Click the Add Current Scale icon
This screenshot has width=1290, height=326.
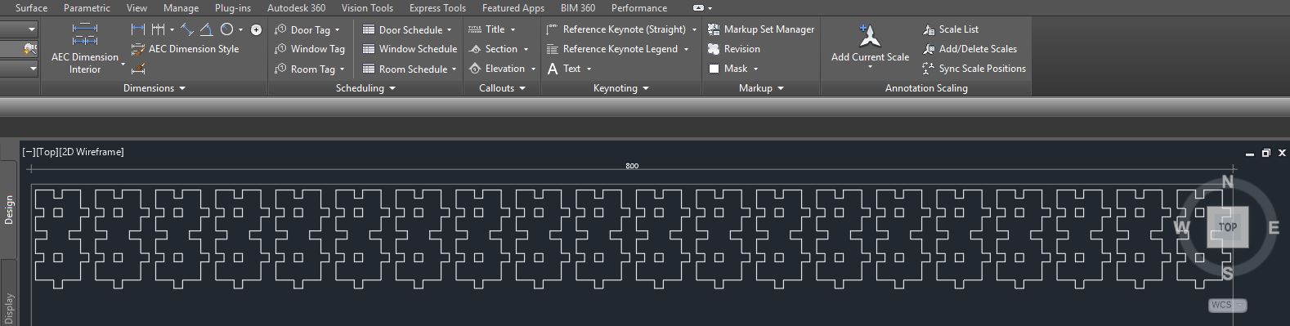tap(870, 35)
